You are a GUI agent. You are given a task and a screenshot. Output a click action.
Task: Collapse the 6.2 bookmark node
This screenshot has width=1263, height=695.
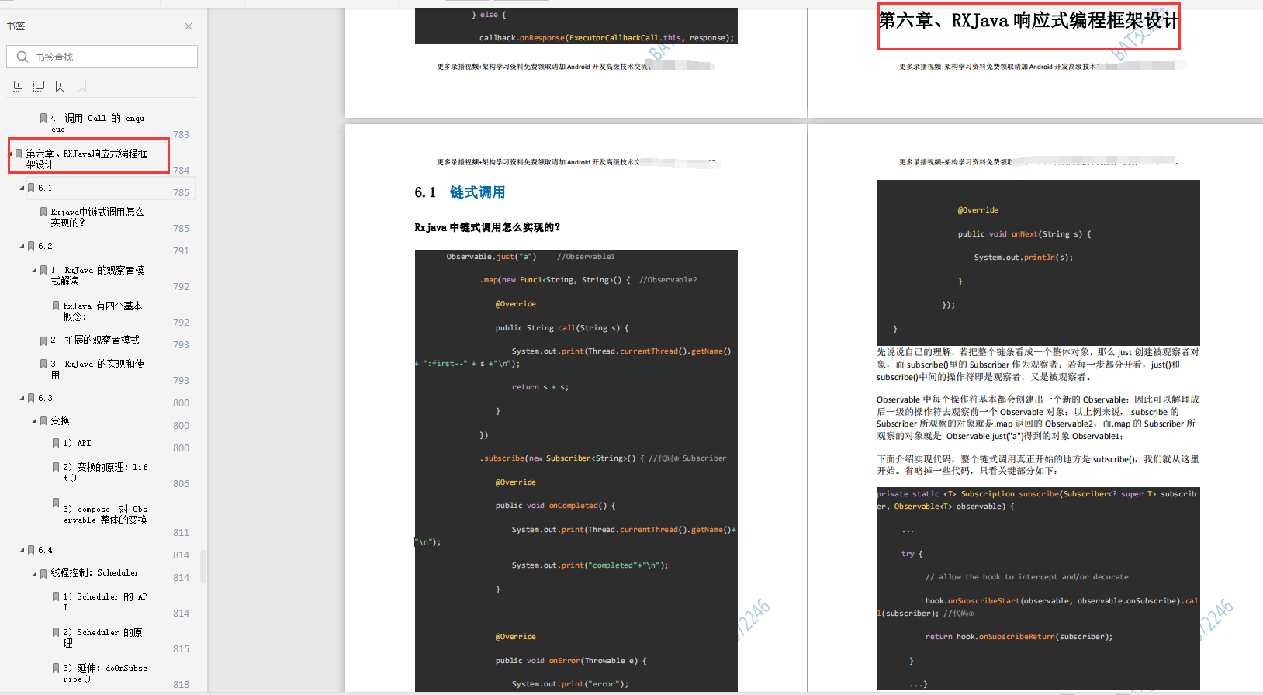tap(22, 247)
